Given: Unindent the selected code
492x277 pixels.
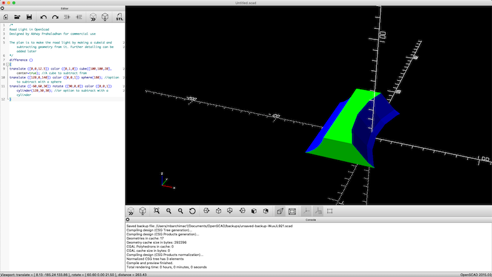Looking at the screenshot, I should coord(67,17).
